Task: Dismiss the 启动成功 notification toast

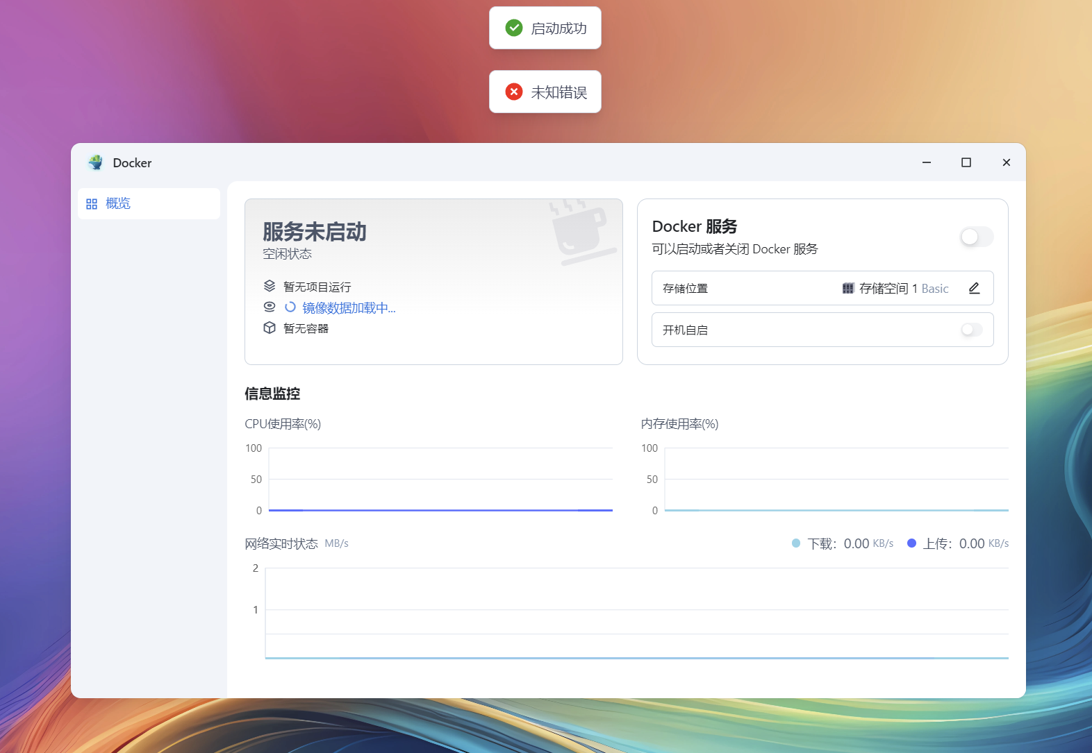Action: [x=545, y=28]
